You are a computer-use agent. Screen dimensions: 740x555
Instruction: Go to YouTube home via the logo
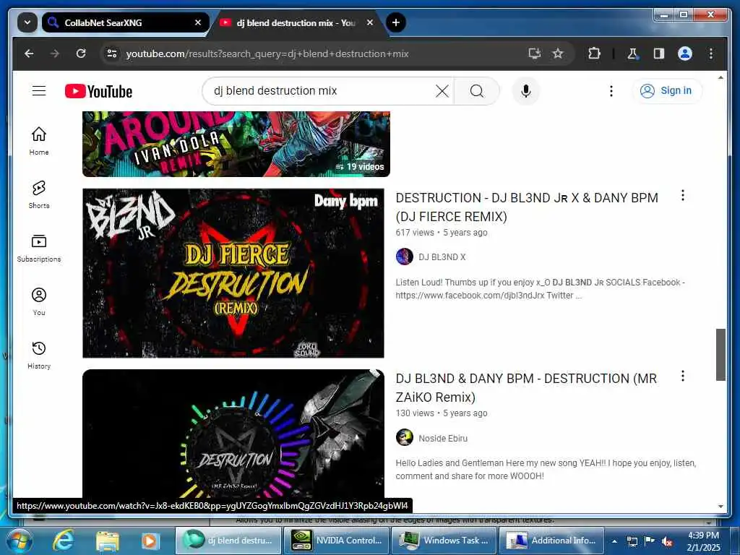[98, 91]
